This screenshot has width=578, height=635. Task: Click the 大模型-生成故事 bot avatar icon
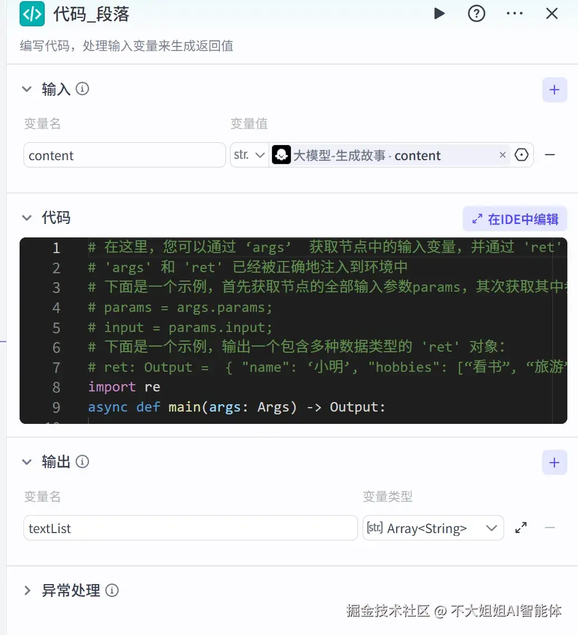pos(281,155)
